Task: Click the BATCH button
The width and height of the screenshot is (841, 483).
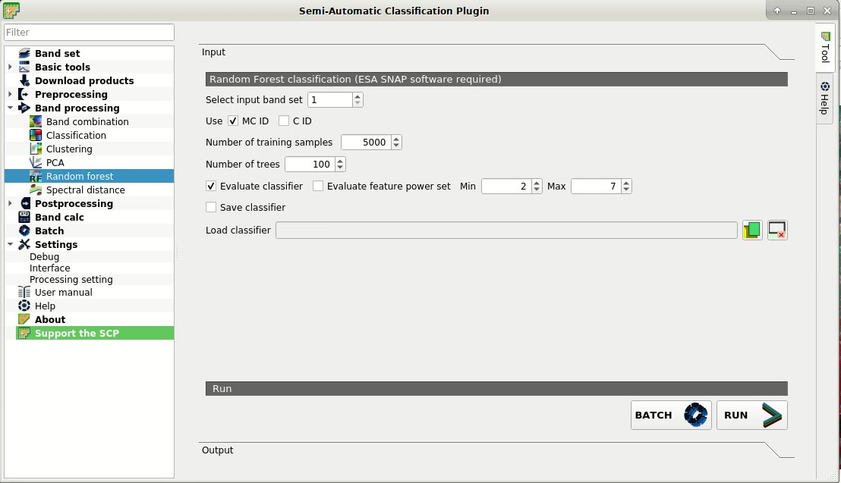Action: tap(669, 415)
